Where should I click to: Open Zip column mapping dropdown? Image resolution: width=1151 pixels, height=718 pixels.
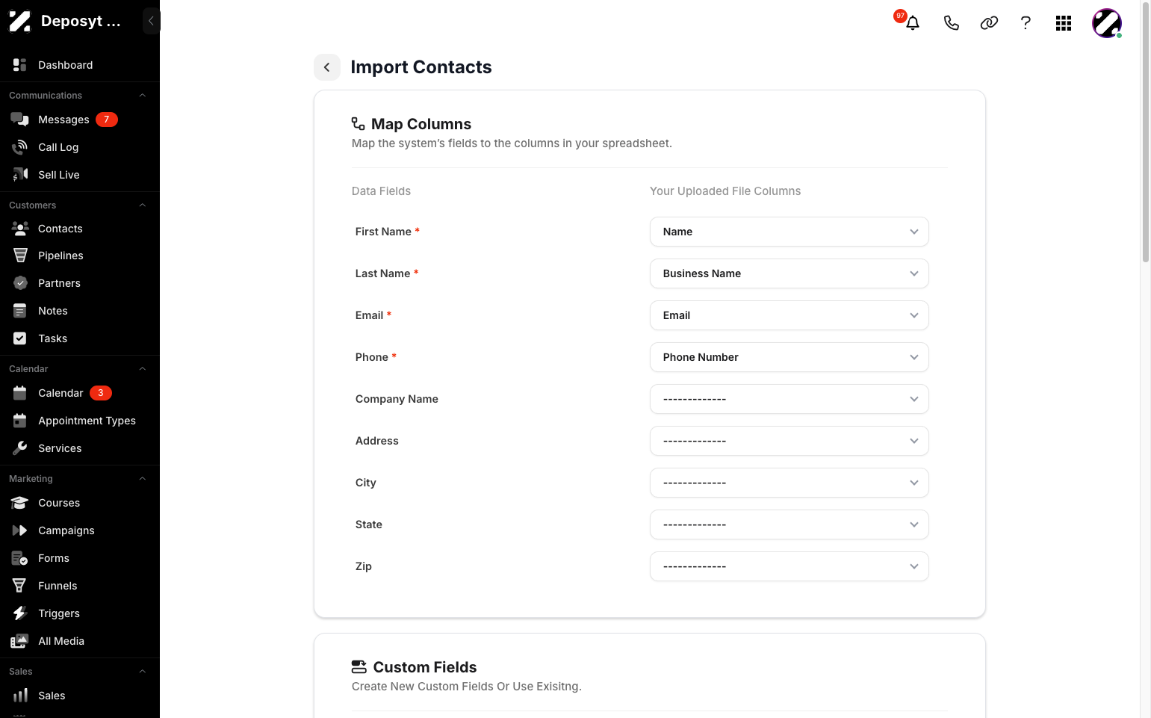coord(789,566)
